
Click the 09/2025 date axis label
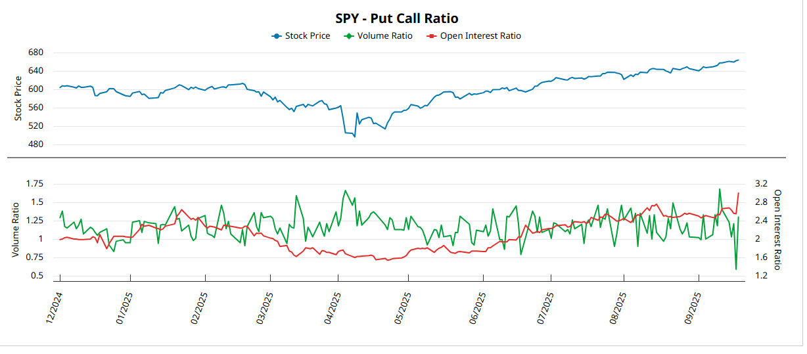click(x=693, y=308)
